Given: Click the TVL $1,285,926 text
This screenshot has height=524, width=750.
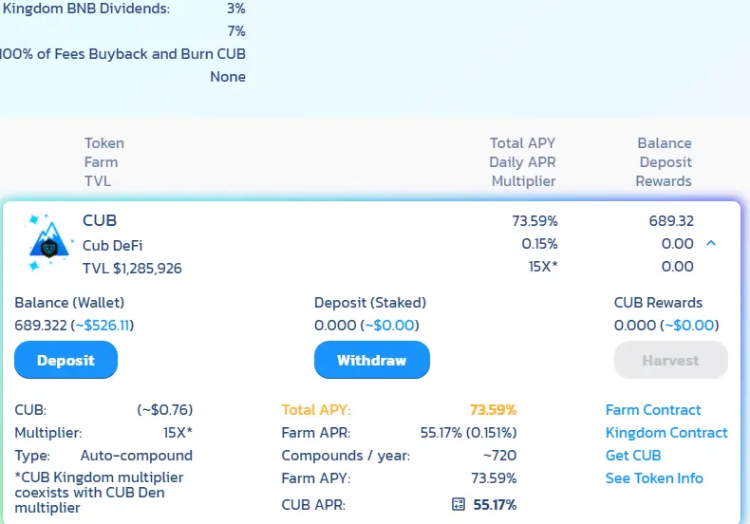Looking at the screenshot, I should pos(132,269).
